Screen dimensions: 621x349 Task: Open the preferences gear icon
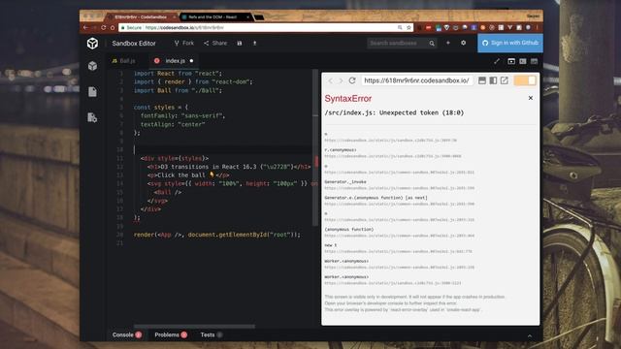464,43
